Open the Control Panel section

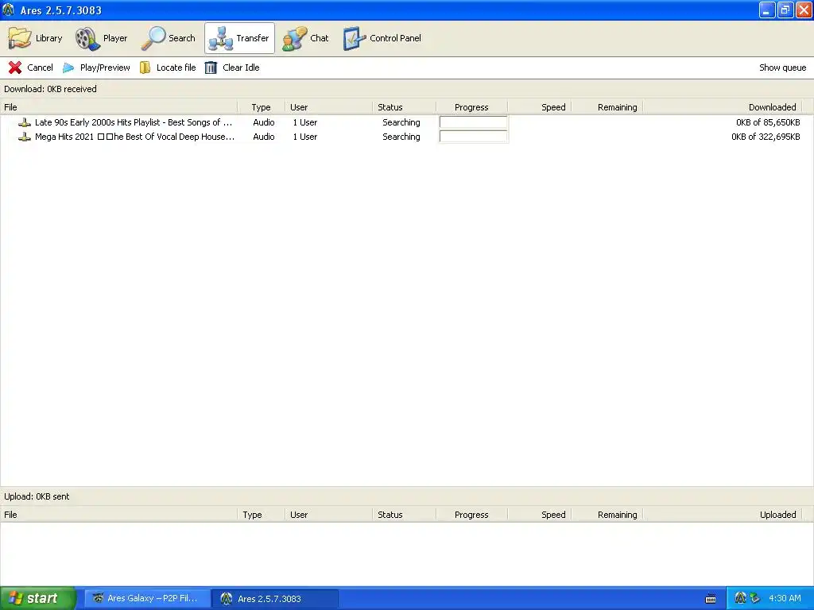tap(382, 38)
